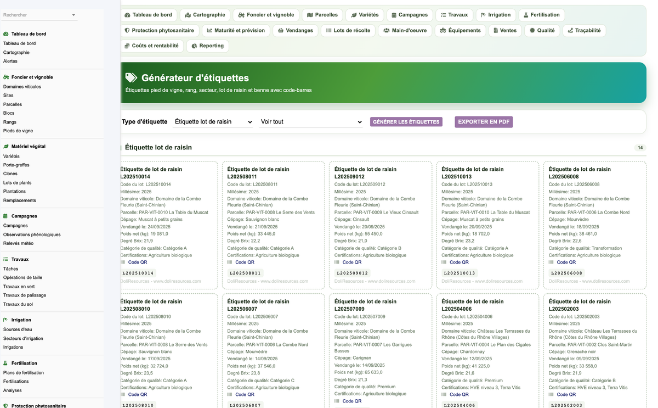Open the Campagnes tab
The image size is (658, 408).
tap(409, 15)
